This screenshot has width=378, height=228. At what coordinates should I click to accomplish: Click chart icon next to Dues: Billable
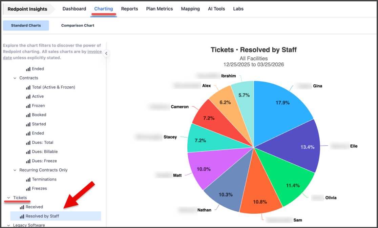coord(28,152)
